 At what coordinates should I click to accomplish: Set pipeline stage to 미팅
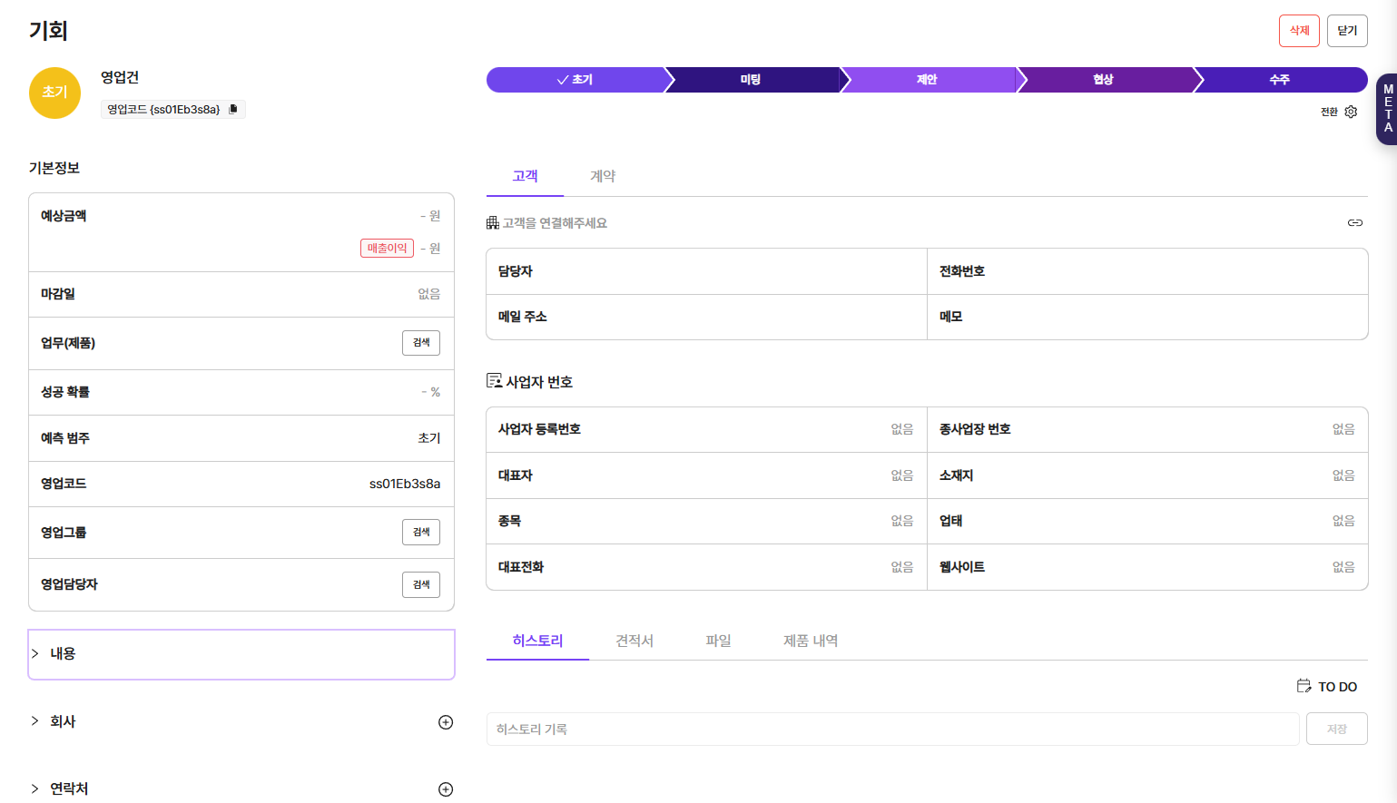pos(750,80)
